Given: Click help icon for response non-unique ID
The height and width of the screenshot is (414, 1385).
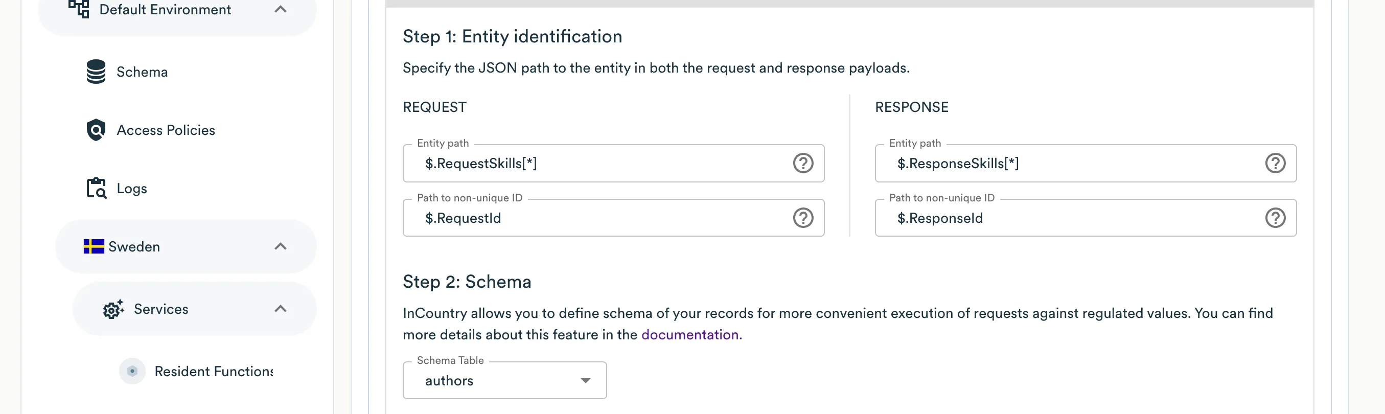Looking at the screenshot, I should pos(1275,218).
